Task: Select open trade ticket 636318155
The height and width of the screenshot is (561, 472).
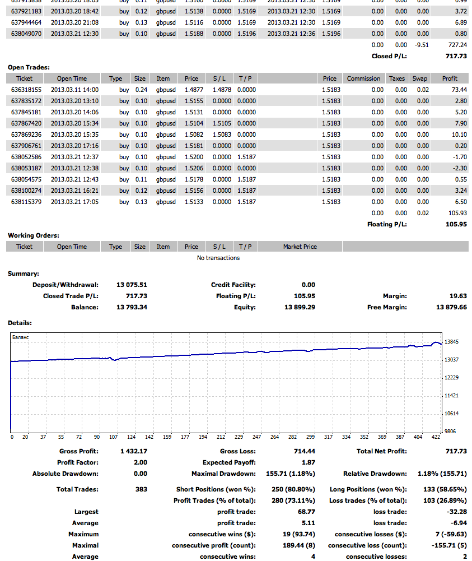Action: tap(26, 90)
